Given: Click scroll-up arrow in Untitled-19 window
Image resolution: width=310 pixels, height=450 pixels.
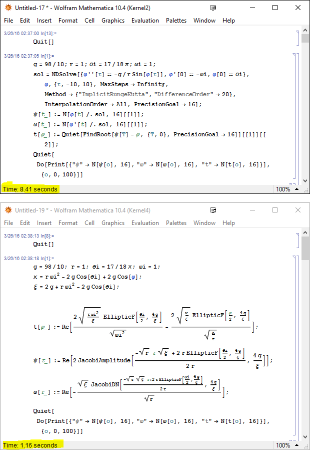Looking at the screenshot, I should point(305,233).
